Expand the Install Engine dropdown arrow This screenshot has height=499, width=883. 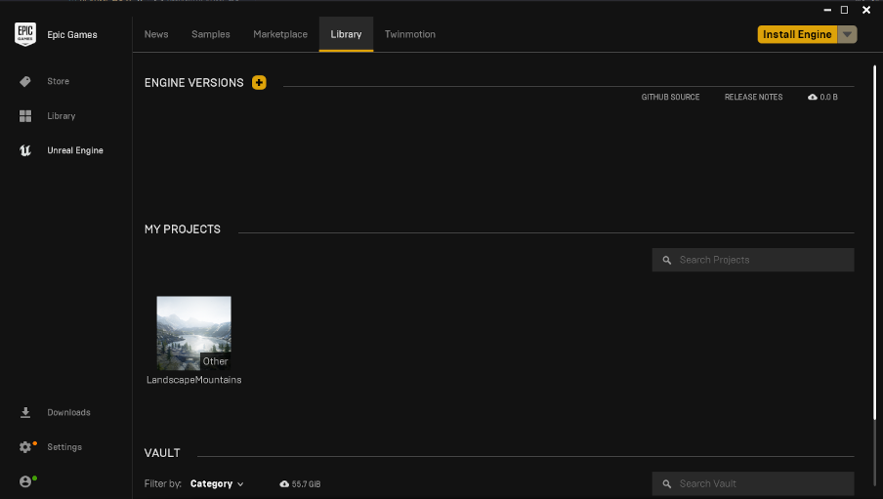point(847,34)
